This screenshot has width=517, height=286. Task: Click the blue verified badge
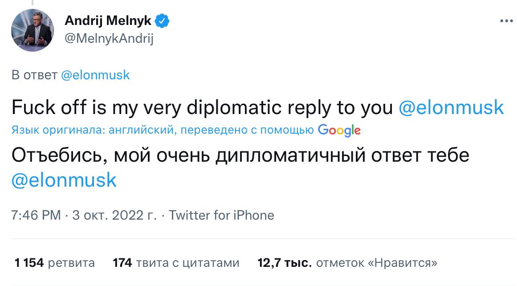pyautogui.click(x=161, y=20)
